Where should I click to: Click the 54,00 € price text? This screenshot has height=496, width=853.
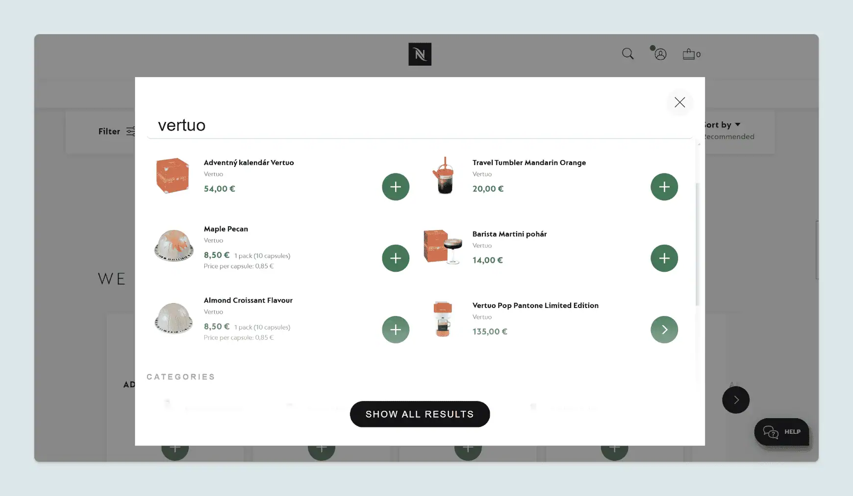coord(219,189)
